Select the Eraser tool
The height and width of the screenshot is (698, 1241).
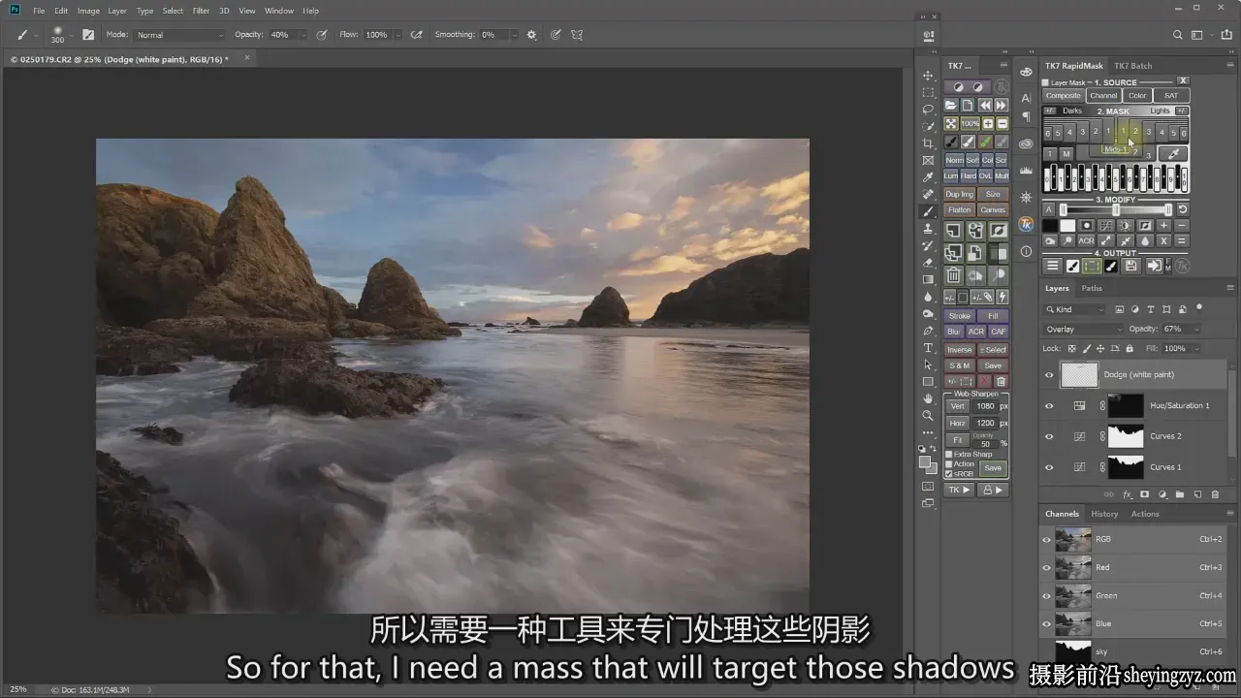coord(928,263)
